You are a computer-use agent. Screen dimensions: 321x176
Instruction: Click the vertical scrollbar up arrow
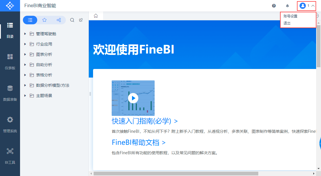click(x=318, y=23)
